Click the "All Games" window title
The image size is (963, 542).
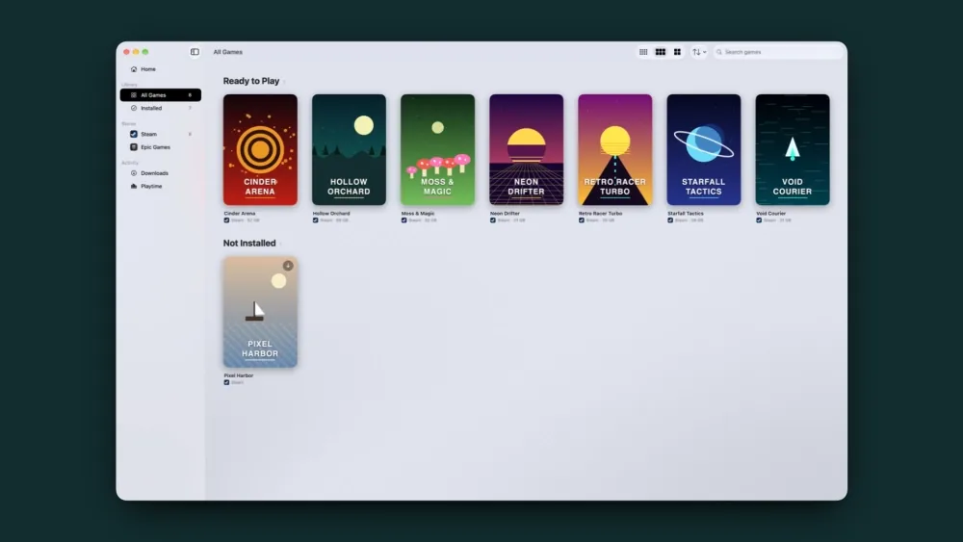[x=228, y=52]
